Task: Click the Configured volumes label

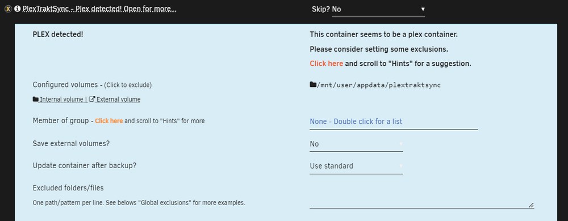Action: pos(65,85)
